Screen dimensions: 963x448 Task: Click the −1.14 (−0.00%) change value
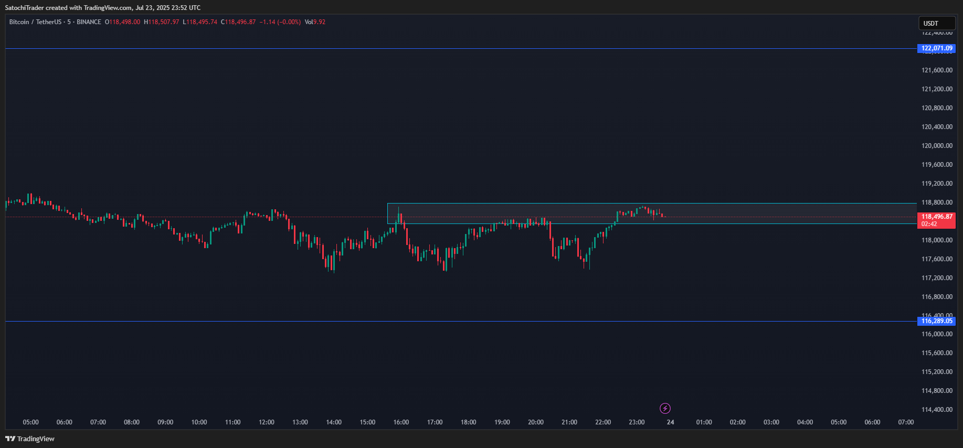[280, 22]
